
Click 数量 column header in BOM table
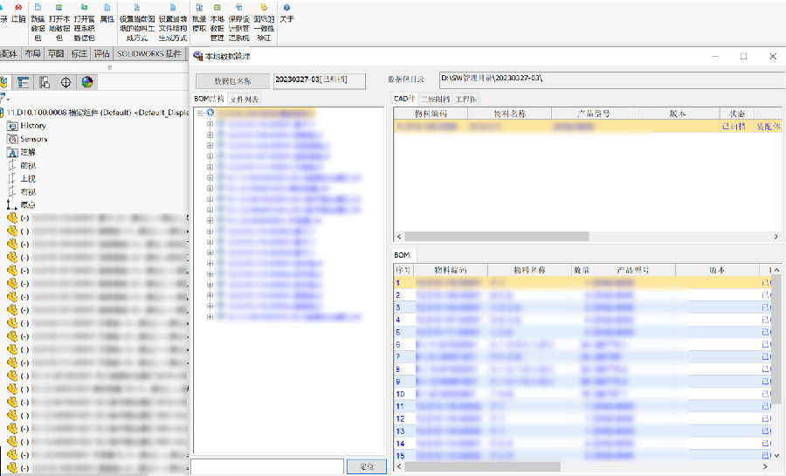point(582,270)
